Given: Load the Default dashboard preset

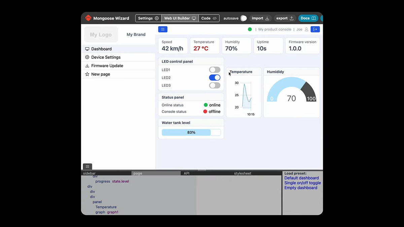Looking at the screenshot, I should (301, 178).
